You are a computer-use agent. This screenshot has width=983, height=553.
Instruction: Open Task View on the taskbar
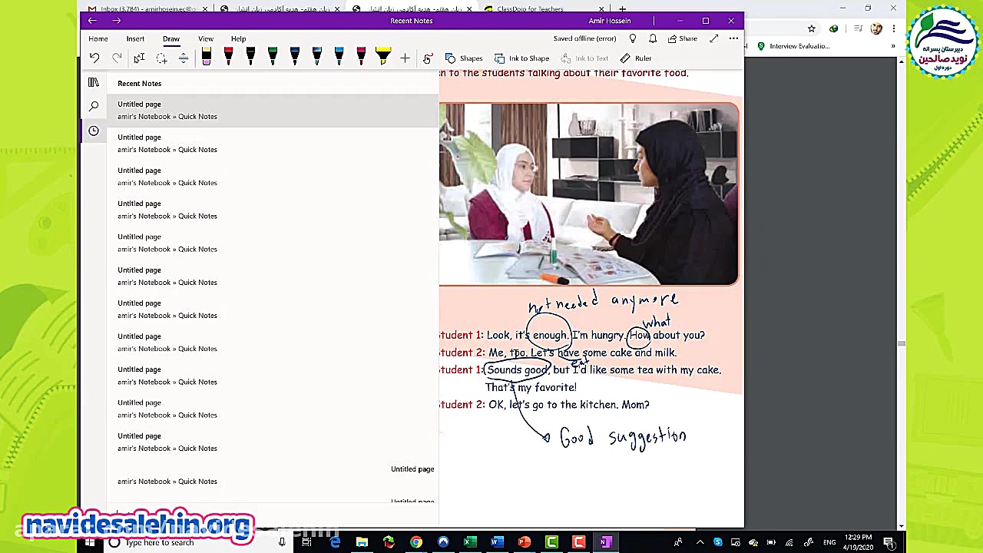306,542
